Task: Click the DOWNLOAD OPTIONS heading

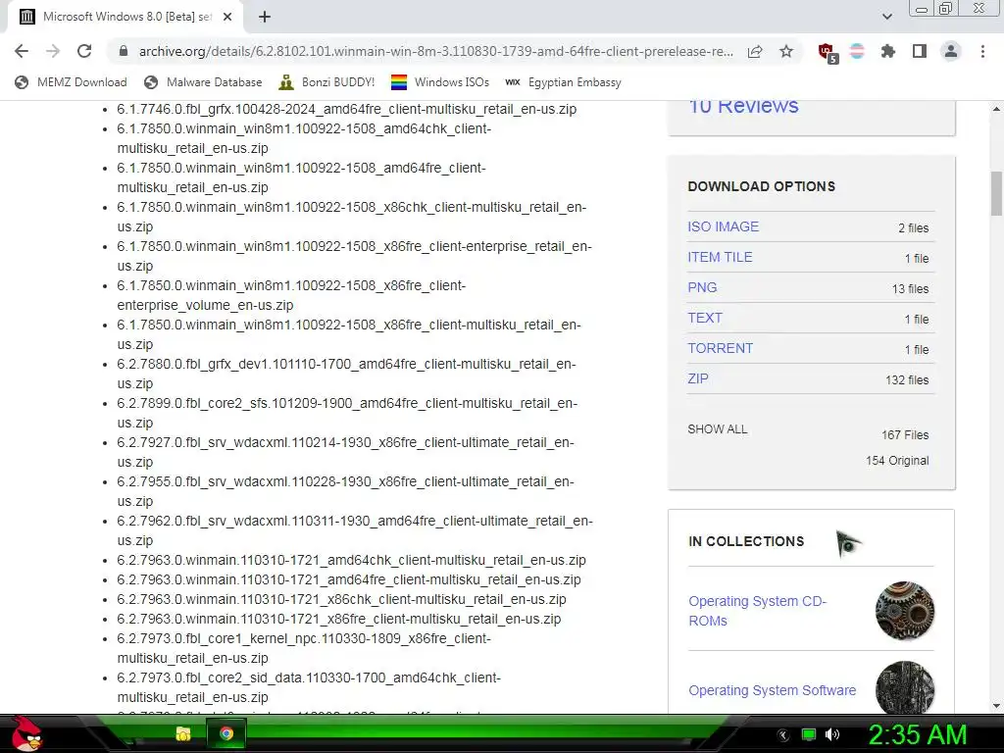Action: 761,186
